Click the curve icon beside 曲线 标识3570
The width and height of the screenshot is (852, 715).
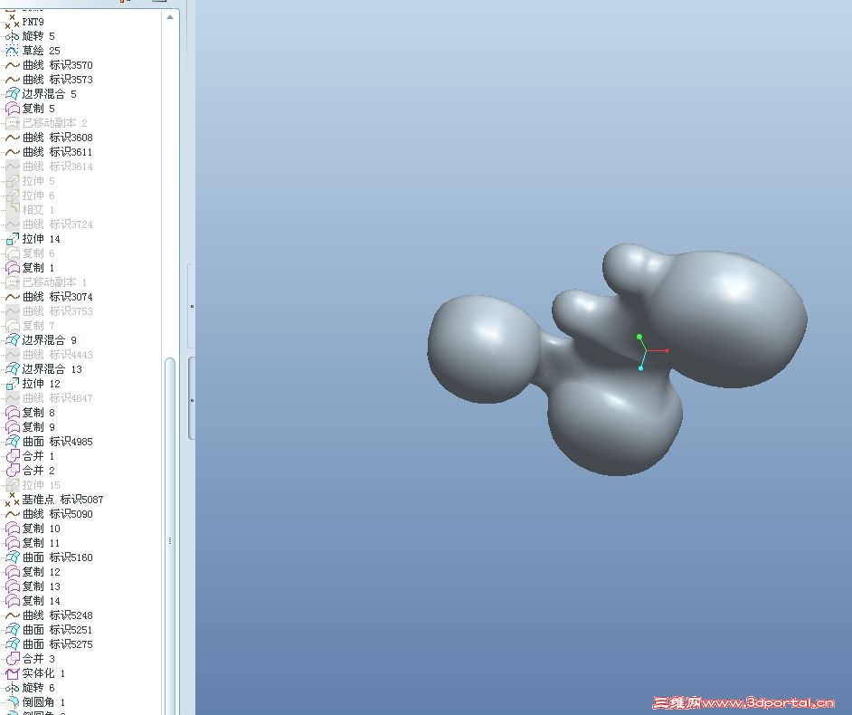pyautogui.click(x=12, y=65)
